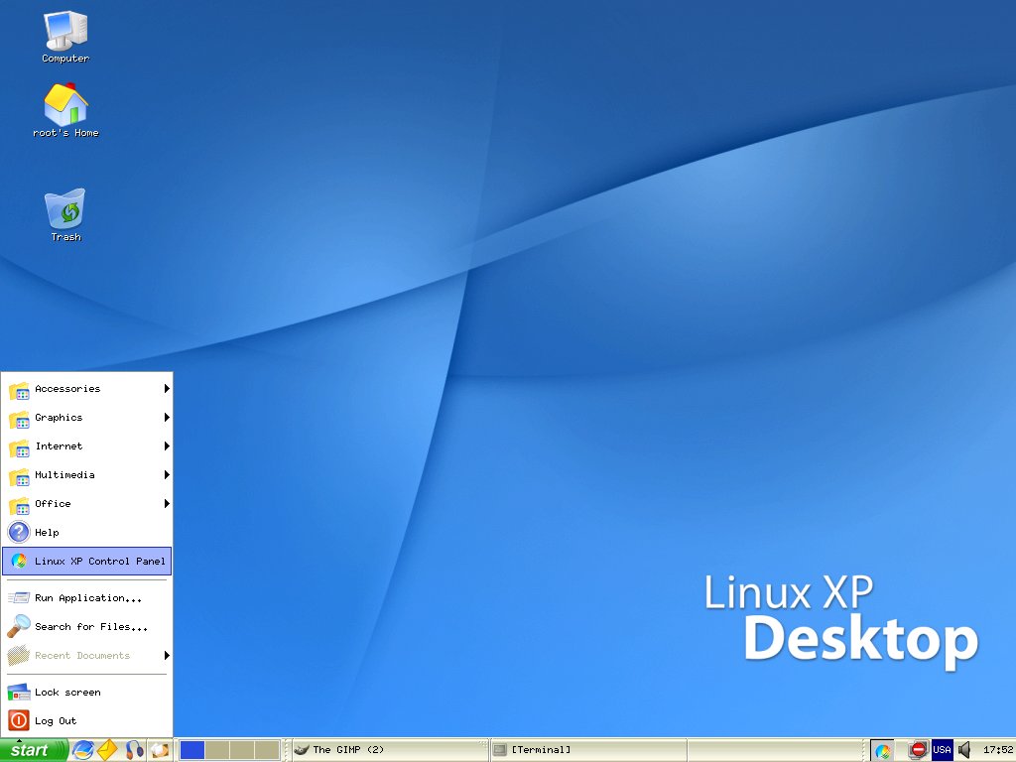Switch to the third workspace in pager
This screenshot has width=1016, height=762.
[242, 750]
